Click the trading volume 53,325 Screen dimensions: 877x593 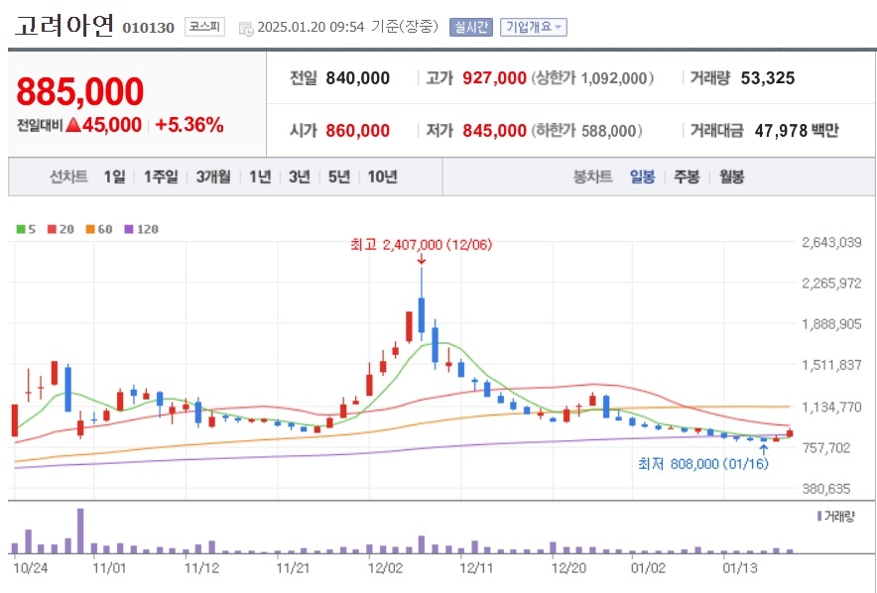(x=768, y=78)
